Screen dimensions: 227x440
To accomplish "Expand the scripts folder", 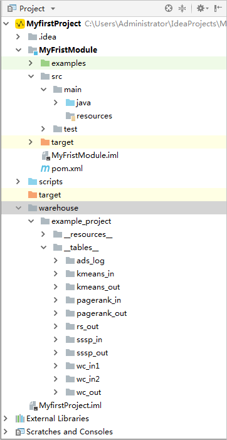I will point(18,182).
